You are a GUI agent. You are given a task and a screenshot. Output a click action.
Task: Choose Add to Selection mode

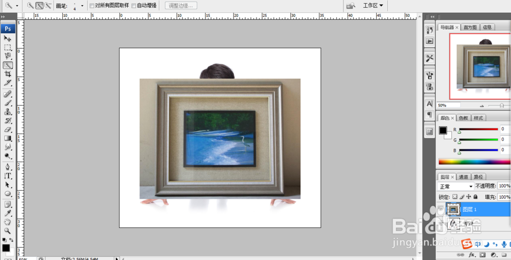39,6
